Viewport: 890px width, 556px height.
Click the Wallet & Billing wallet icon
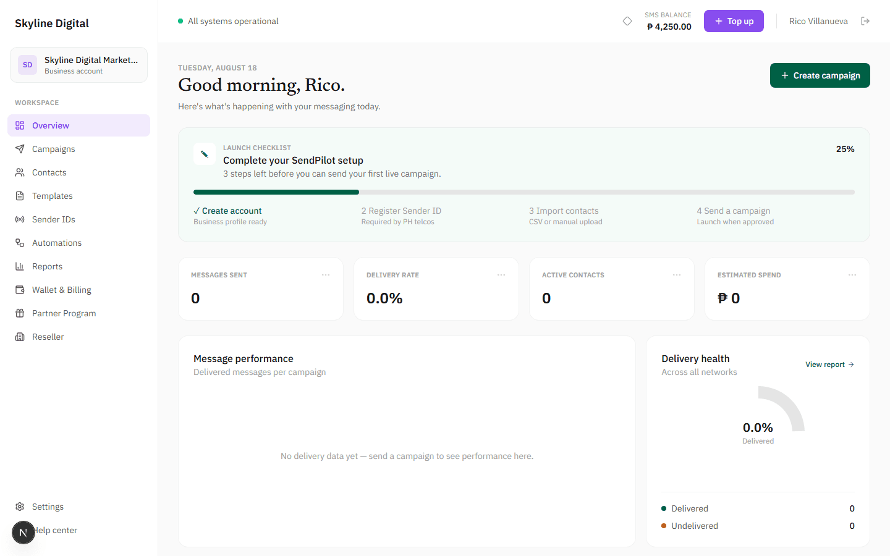click(x=20, y=290)
